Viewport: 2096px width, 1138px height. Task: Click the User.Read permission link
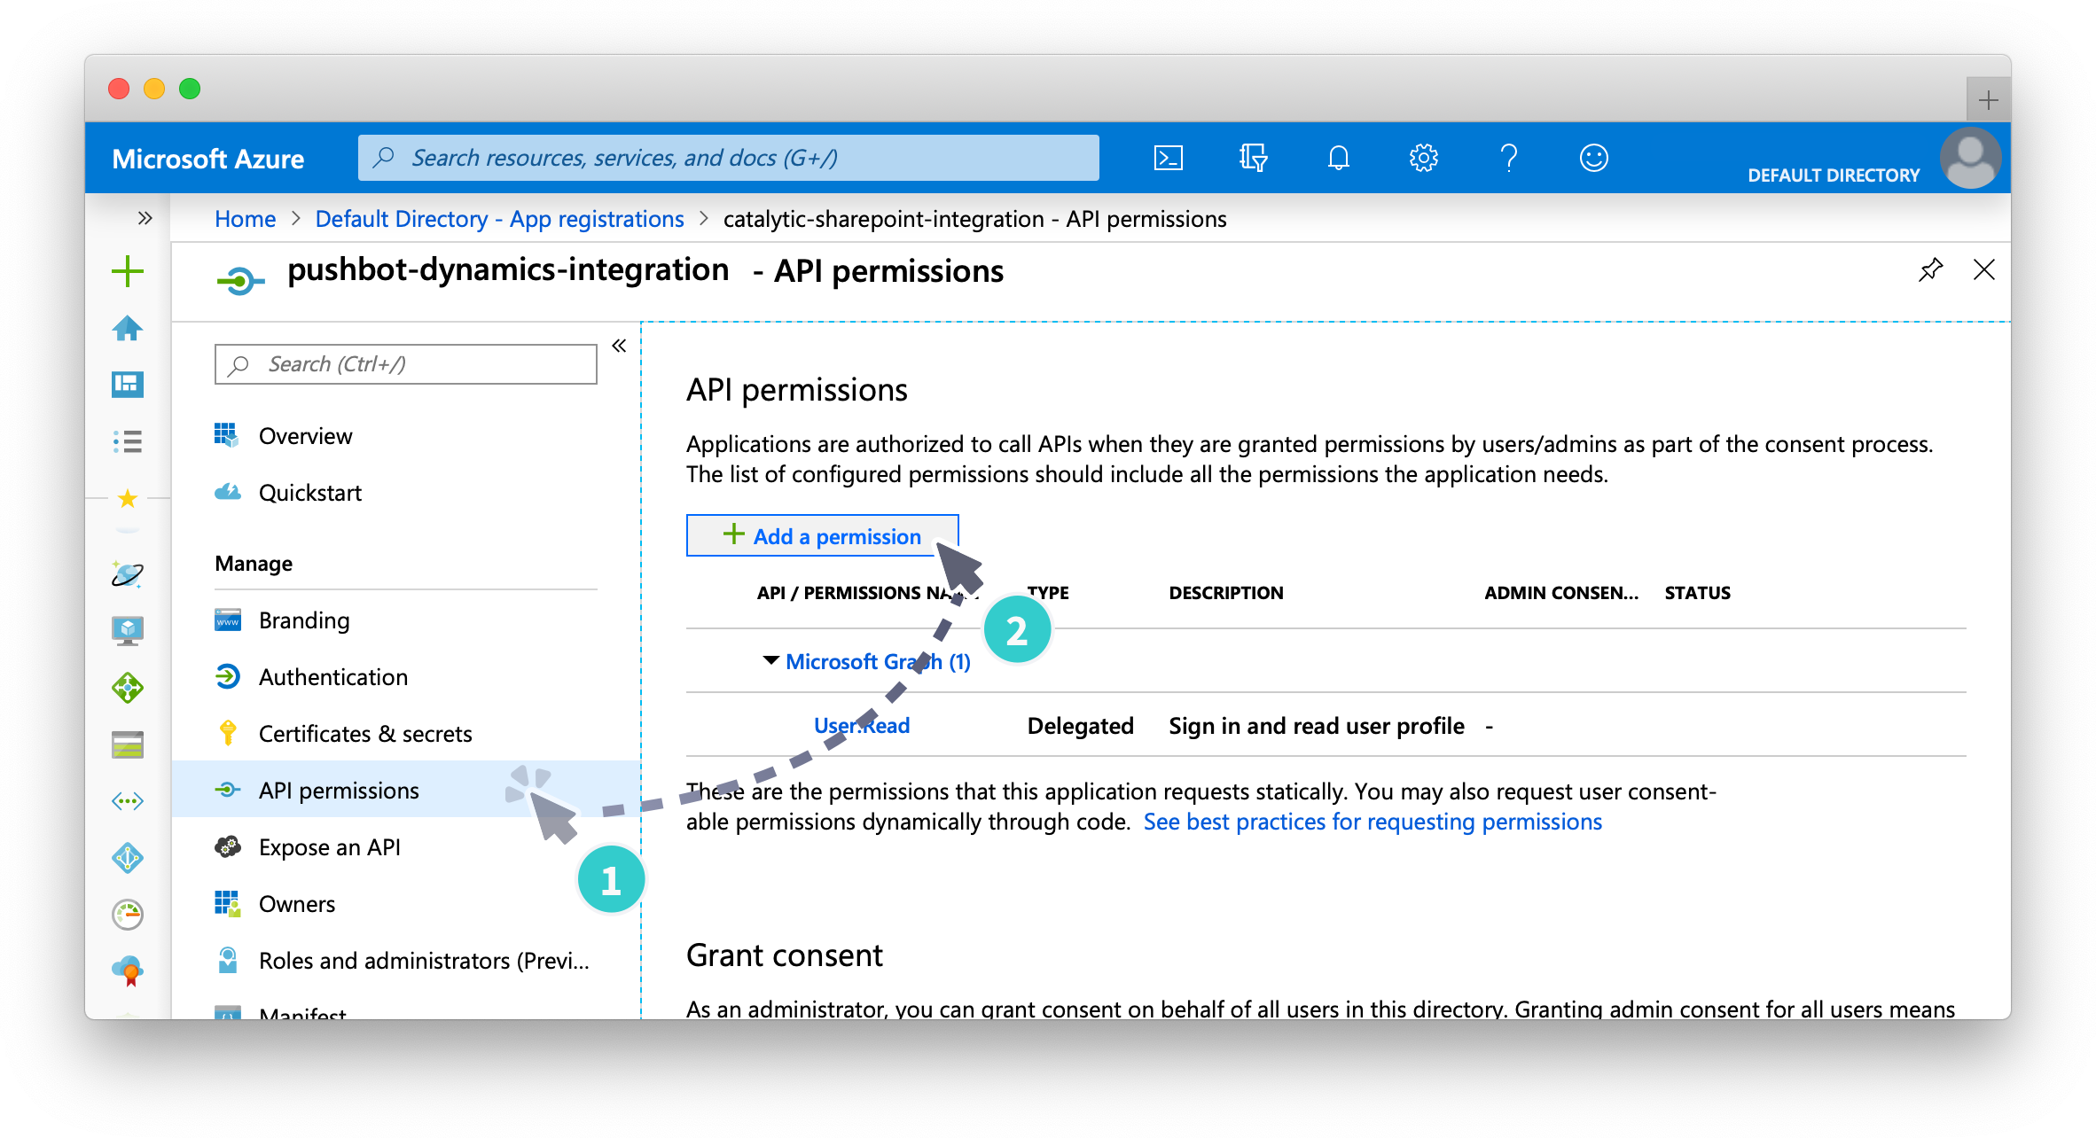861,725
